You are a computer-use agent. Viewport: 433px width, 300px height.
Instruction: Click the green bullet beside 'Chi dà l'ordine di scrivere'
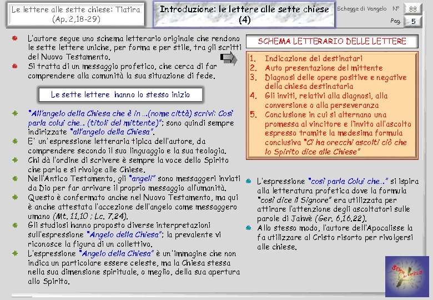tap(15, 160)
